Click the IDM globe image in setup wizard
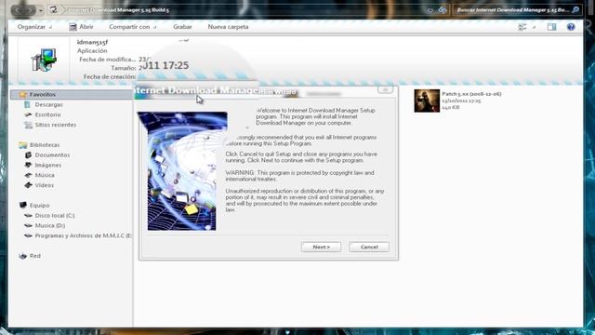The width and height of the screenshot is (595, 335). 182,171
